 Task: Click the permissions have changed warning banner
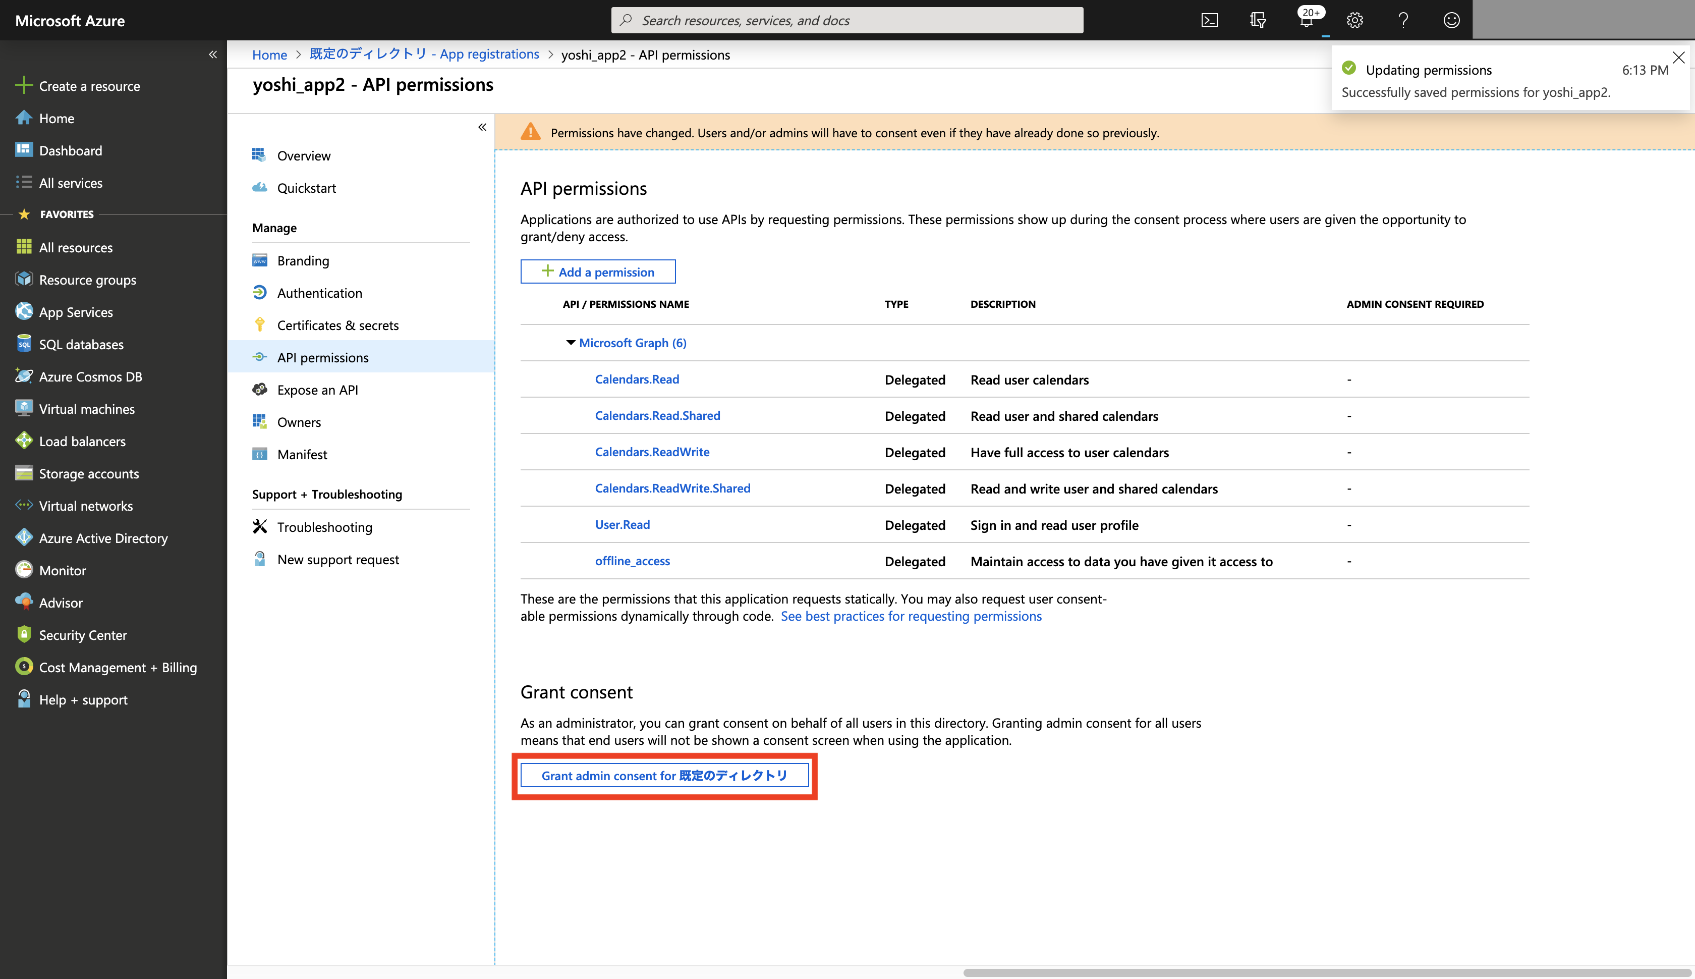pyautogui.click(x=1095, y=132)
